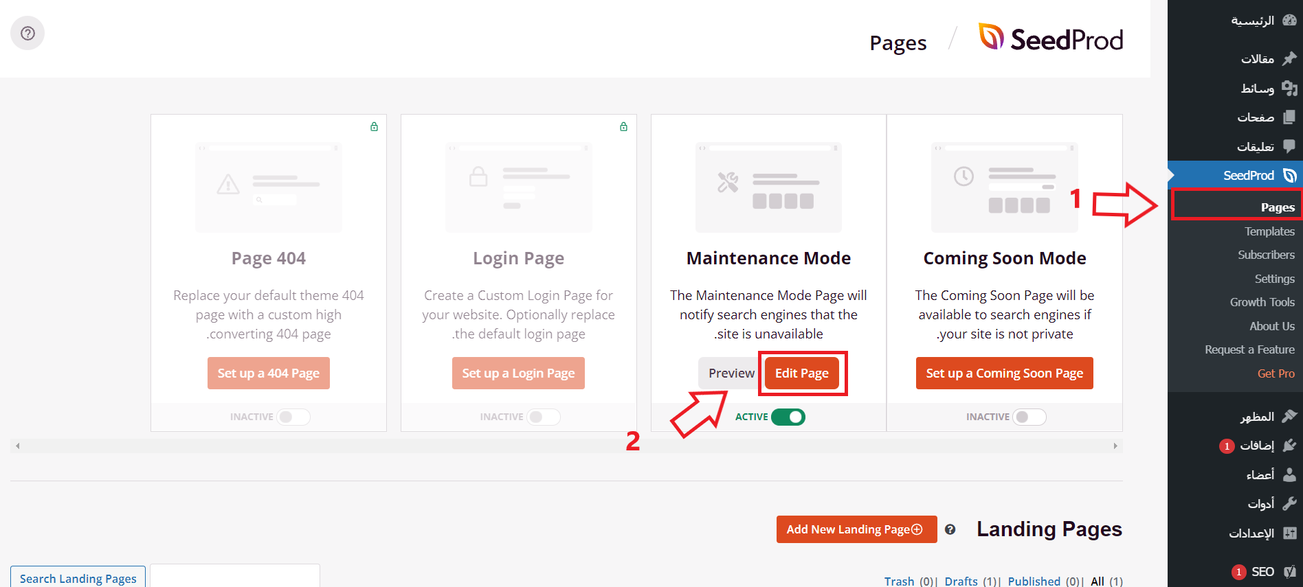The width and height of the screenshot is (1303, 587).
Task: Click the Get Pro link
Action: (x=1276, y=373)
